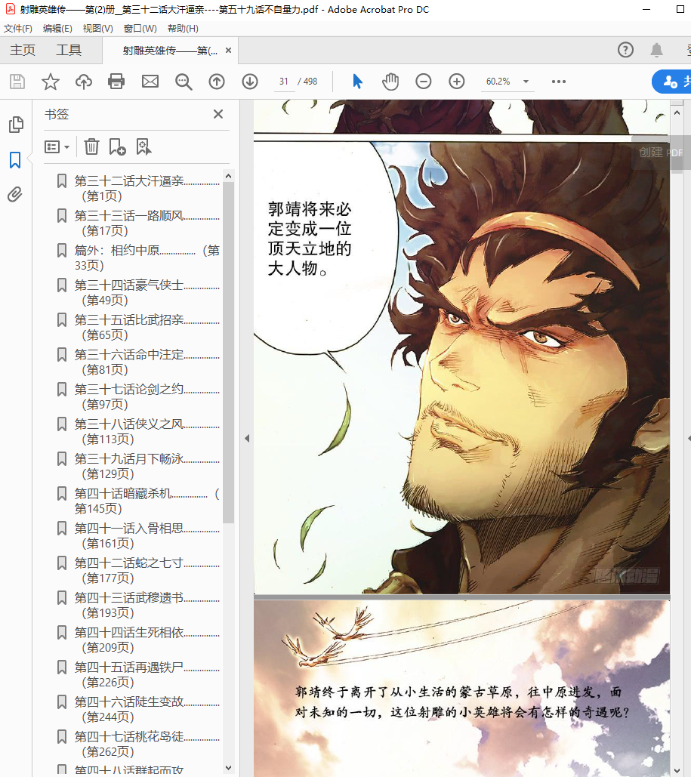Image resolution: width=691 pixels, height=777 pixels.
Task: Open the find text magnifier tool
Action: (184, 82)
